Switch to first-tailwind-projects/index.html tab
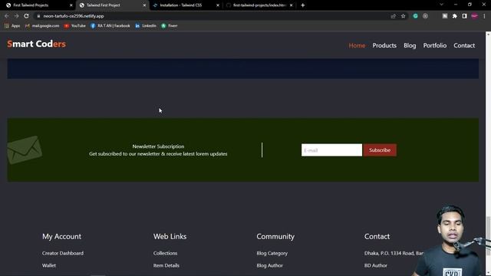Screen dimensions: 491x276 259,5
